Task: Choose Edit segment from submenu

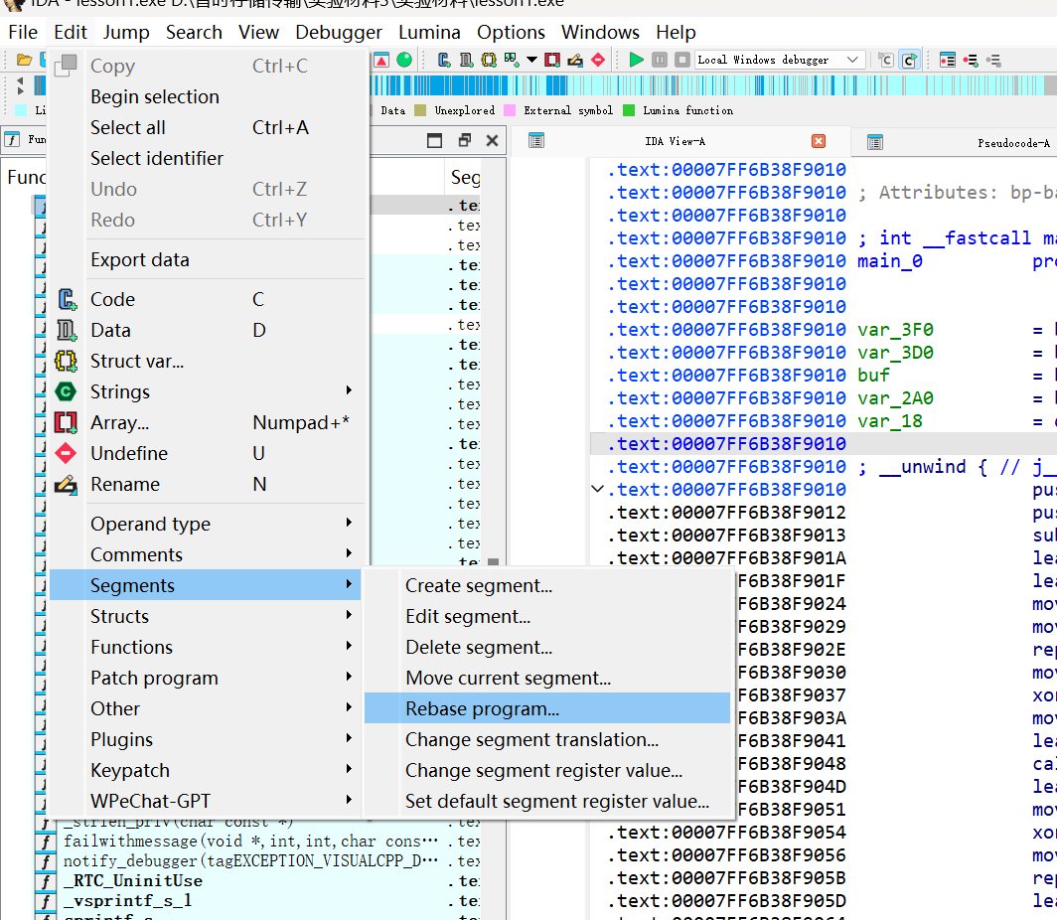Action: [547, 616]
